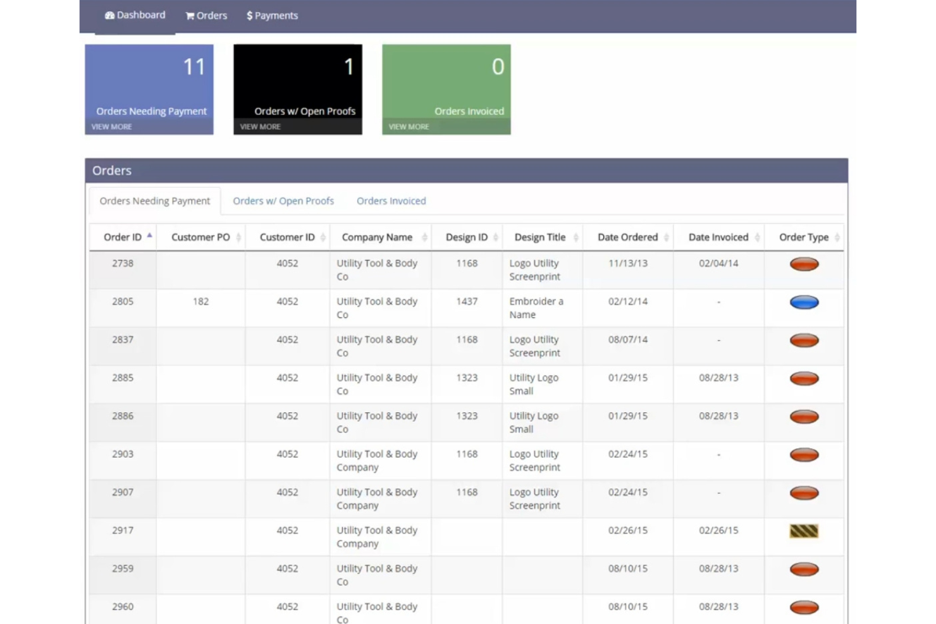Click order ID 2960
This screenshot has width=936, height=624.
(123, 607)
